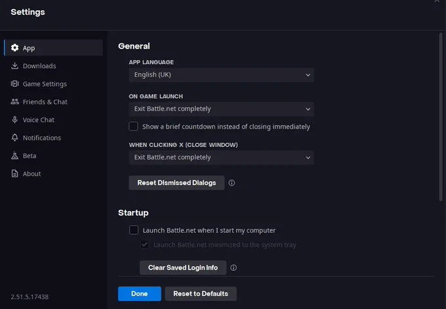Screen dimensions: 446x309
Task: Click info icon next to Reset Dismissed Dialogs
Action: (232, 183)
